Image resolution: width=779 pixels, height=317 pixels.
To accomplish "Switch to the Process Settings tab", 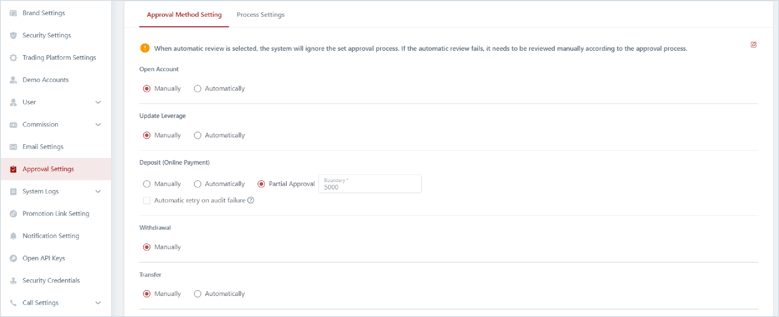I will click(260, 15).
